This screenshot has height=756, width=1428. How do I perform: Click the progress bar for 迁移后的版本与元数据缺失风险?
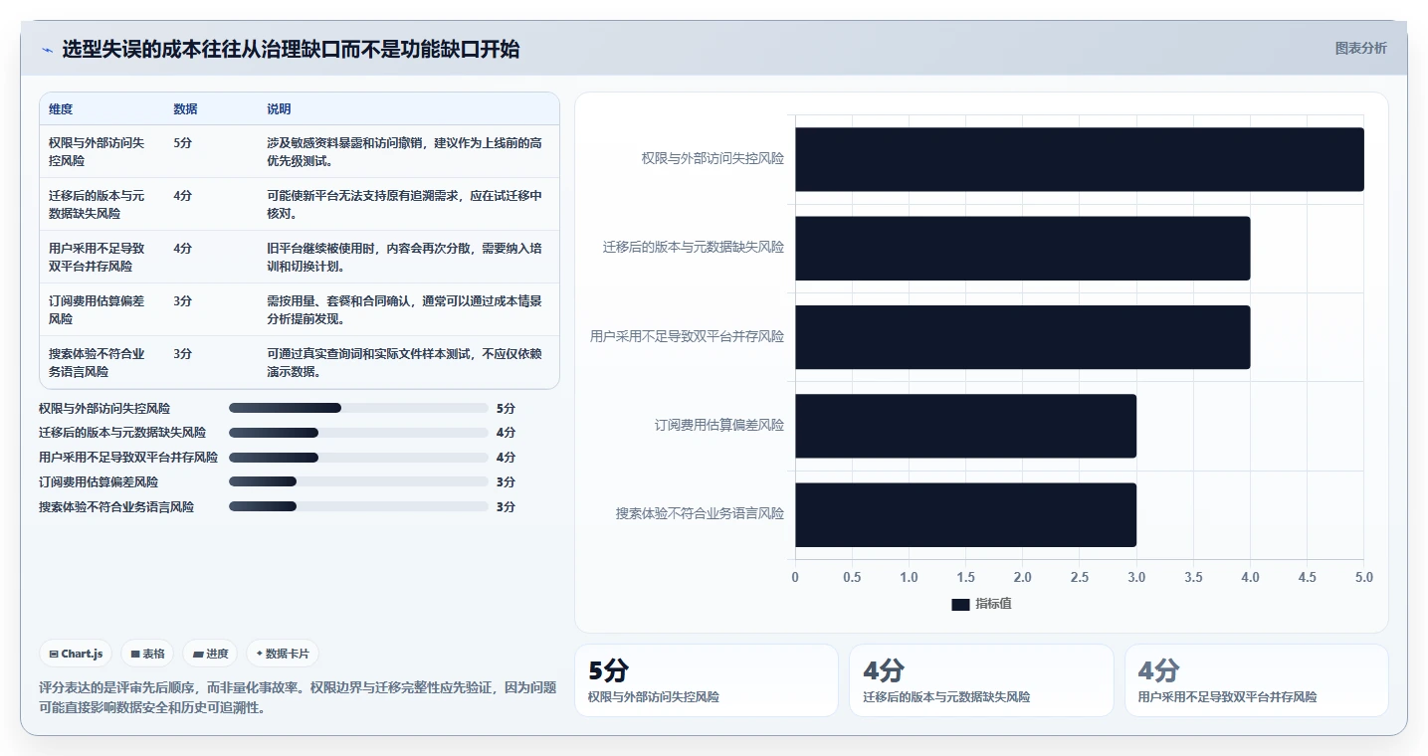(x=358, y=433)
